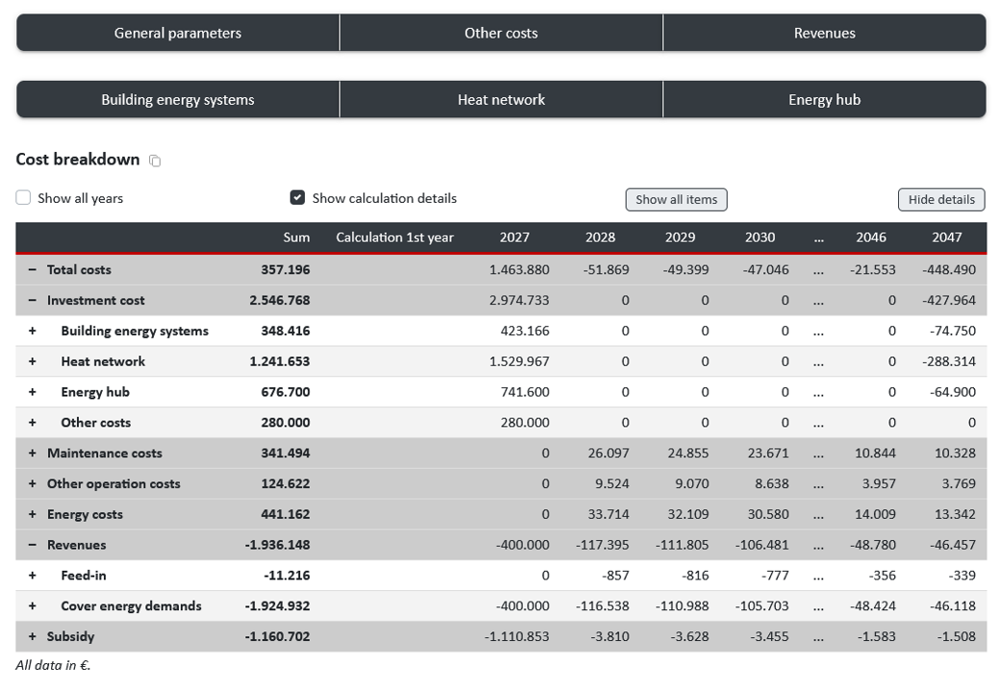
Task: Expand the Energy hub table row
Action: [x=32, y=392]
